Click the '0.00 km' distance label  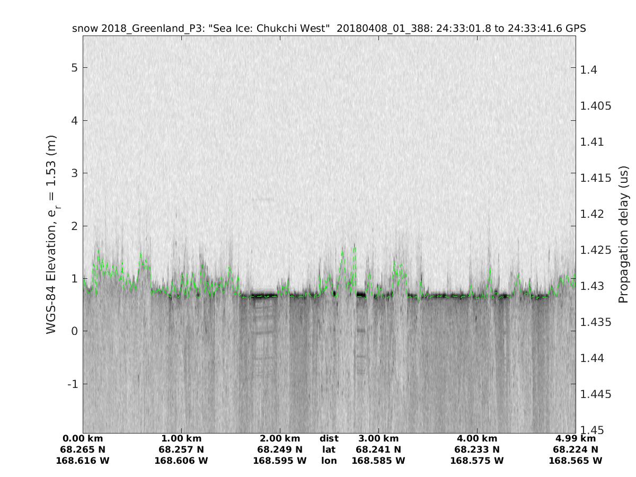click(x=83, y=438)
